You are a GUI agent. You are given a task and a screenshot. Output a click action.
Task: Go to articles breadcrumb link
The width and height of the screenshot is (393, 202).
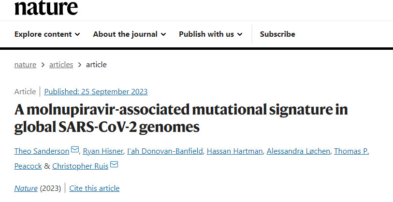point(61,64)
